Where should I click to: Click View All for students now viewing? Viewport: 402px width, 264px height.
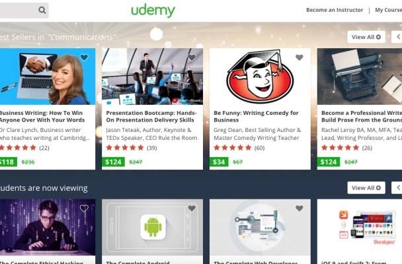(x=366, y=188)
